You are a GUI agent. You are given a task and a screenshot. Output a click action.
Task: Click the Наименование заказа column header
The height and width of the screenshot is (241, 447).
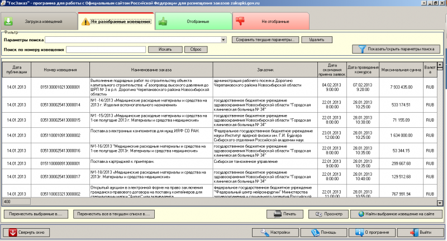(151, 70)
